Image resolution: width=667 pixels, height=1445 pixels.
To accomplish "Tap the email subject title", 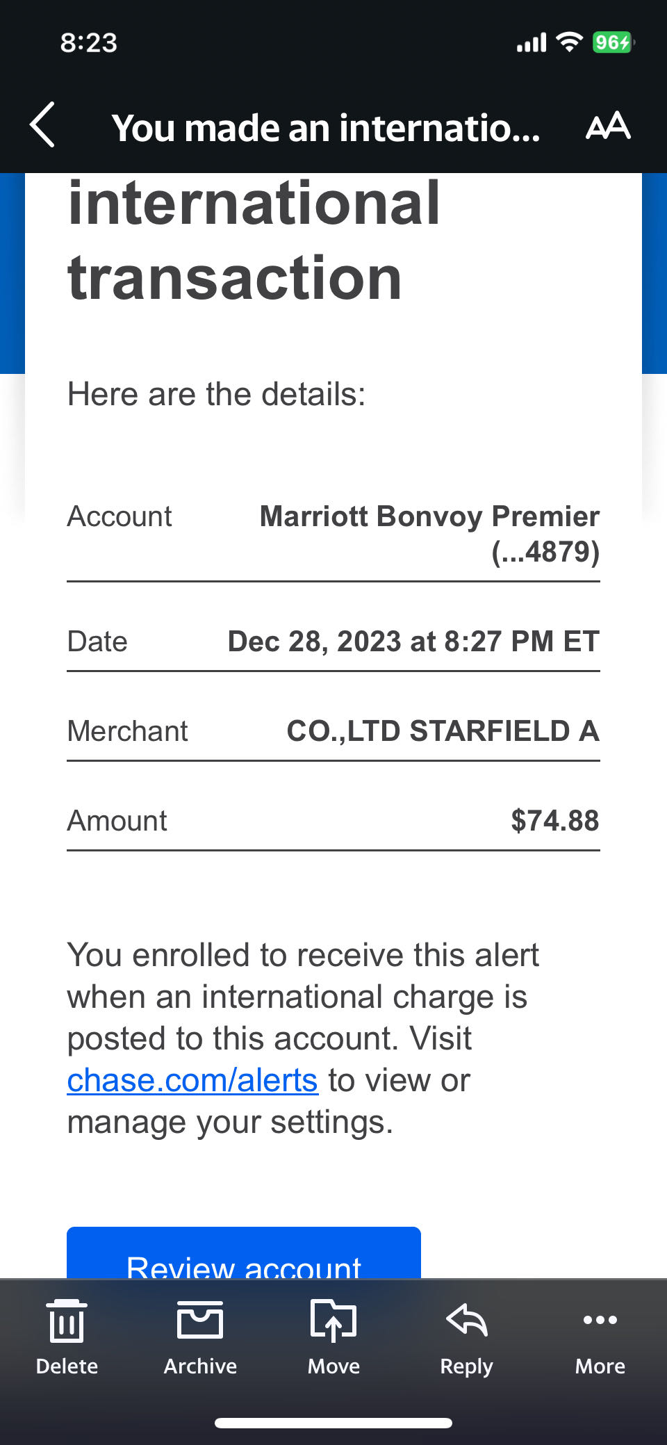I will click(326, 129).
